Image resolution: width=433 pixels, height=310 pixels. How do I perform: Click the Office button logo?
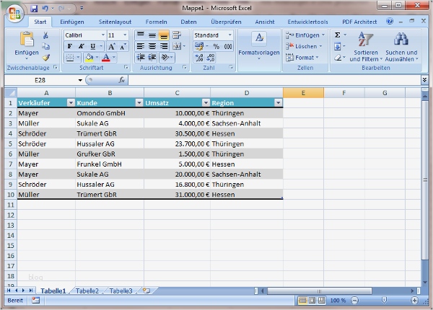tap(14, 14)
